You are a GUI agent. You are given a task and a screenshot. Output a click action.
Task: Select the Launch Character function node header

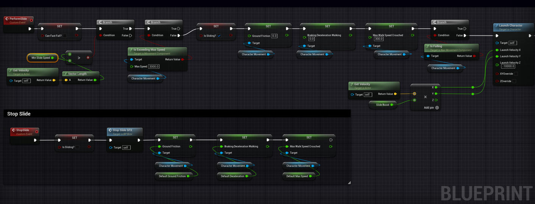point(510,26)
